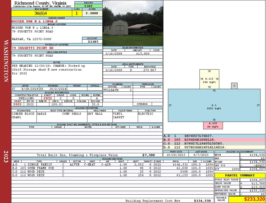Image resolution: width=266 pixels, height=203 pixels.
Task: Click the small gray C box in sketch
Action: click(234, 86)
